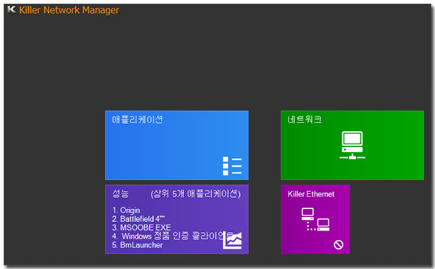Select '4. Windows 정품 인증' entry
Image resolution: width=435 pixels, height=269 pixels.
tap(173, 236)
